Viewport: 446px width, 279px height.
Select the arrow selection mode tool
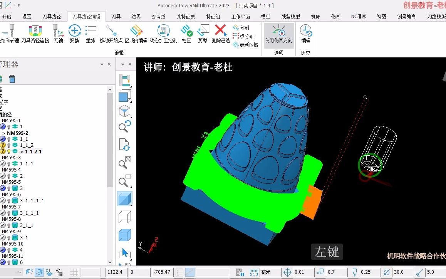(124, 253)
